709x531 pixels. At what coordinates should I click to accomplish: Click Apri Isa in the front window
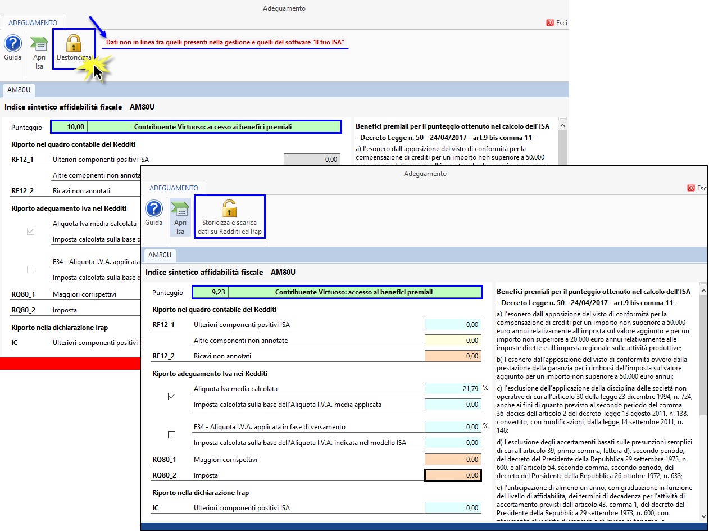point(180,218)
